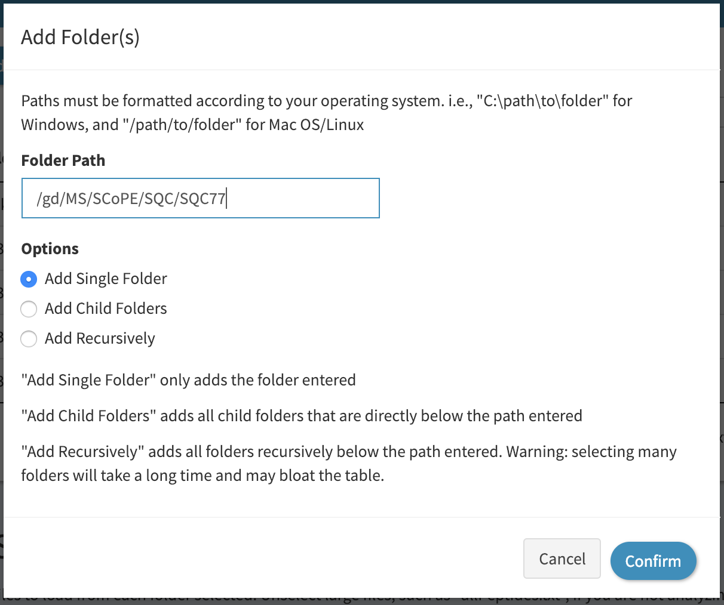Click the partially hidden text below the dialog
724x605 pixels.
pyautogui.click(x=363, y=597)
